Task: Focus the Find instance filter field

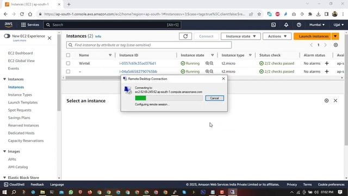Action: coord(149,45)
